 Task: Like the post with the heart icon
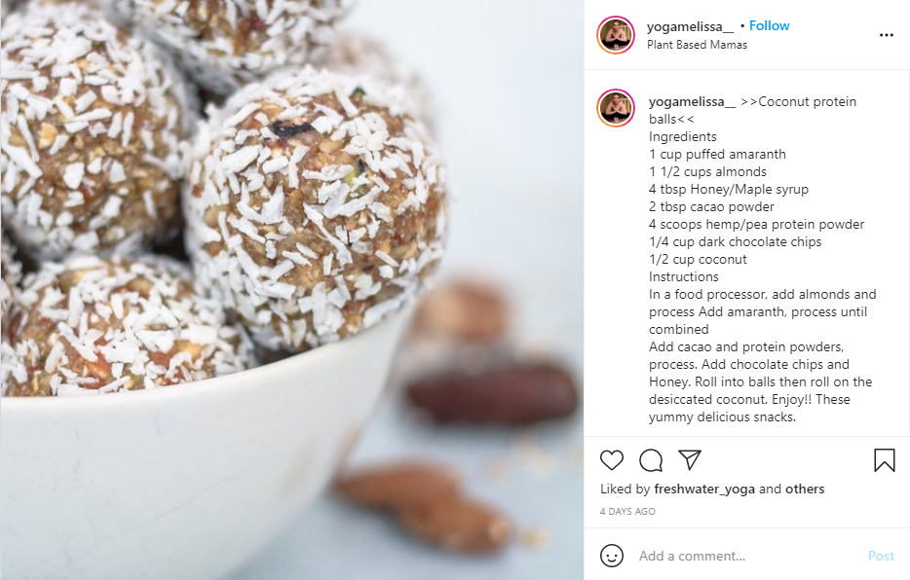[612, 460]
